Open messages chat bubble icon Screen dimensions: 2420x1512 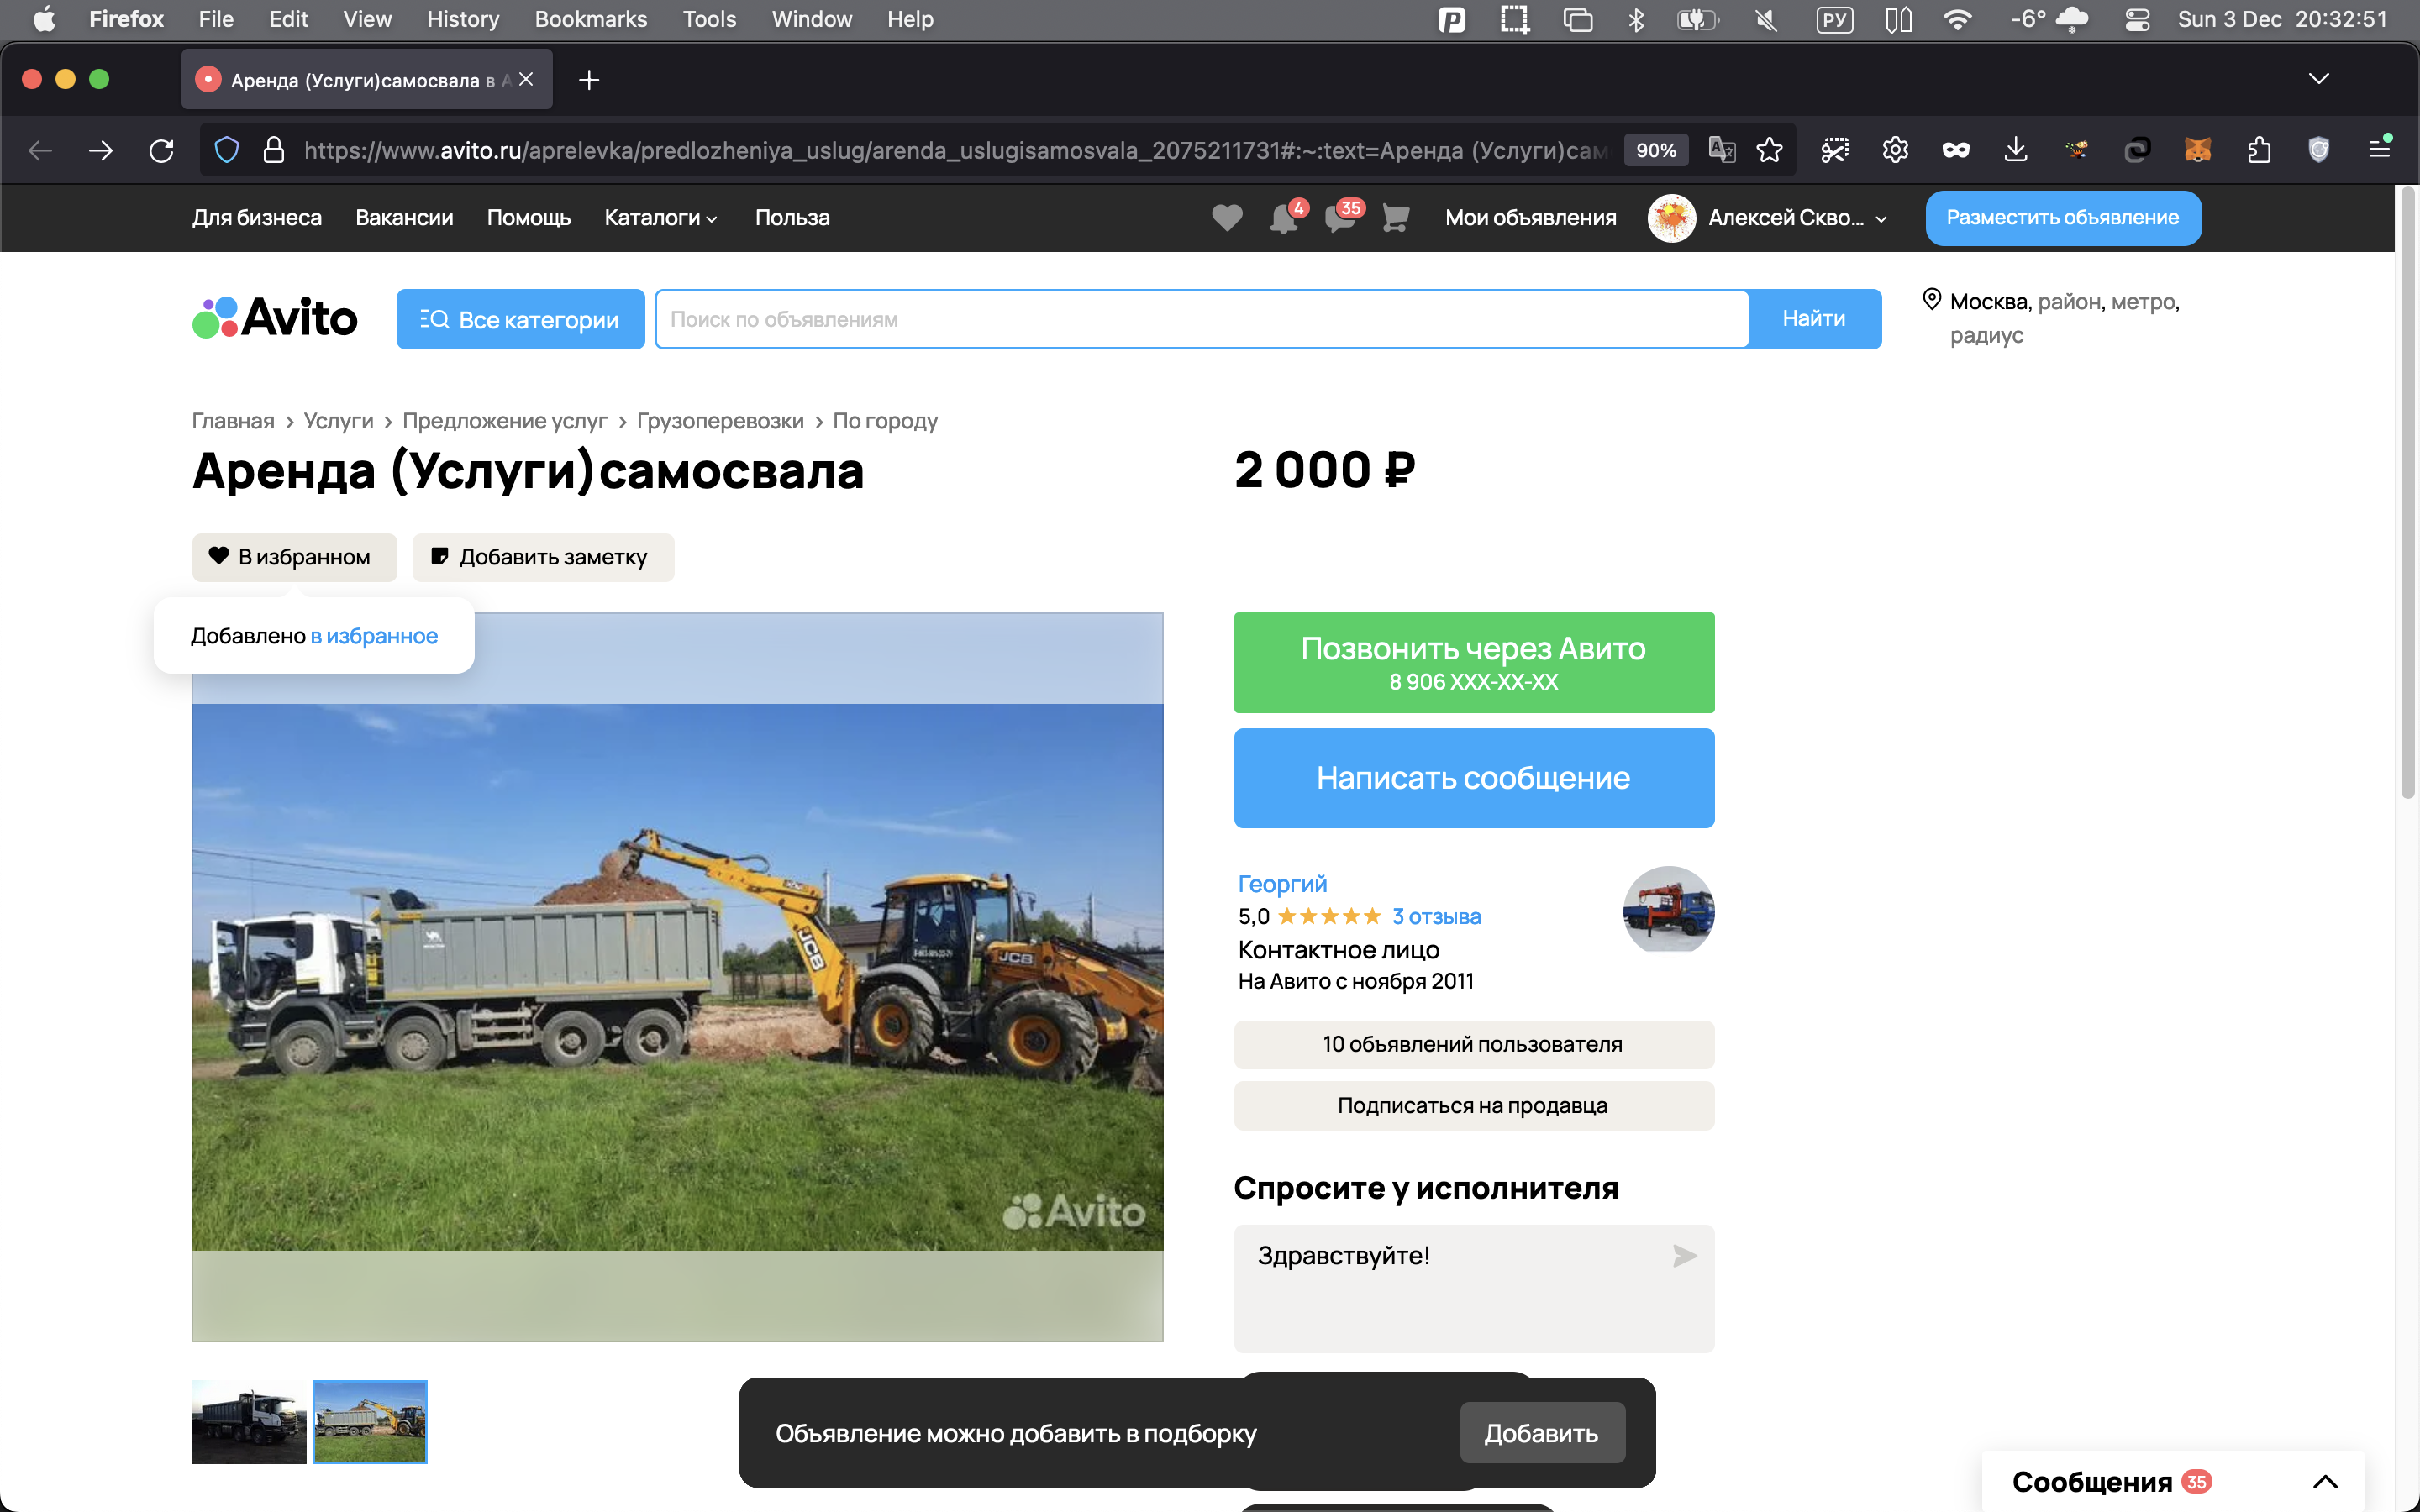[x=1339, y=218]
